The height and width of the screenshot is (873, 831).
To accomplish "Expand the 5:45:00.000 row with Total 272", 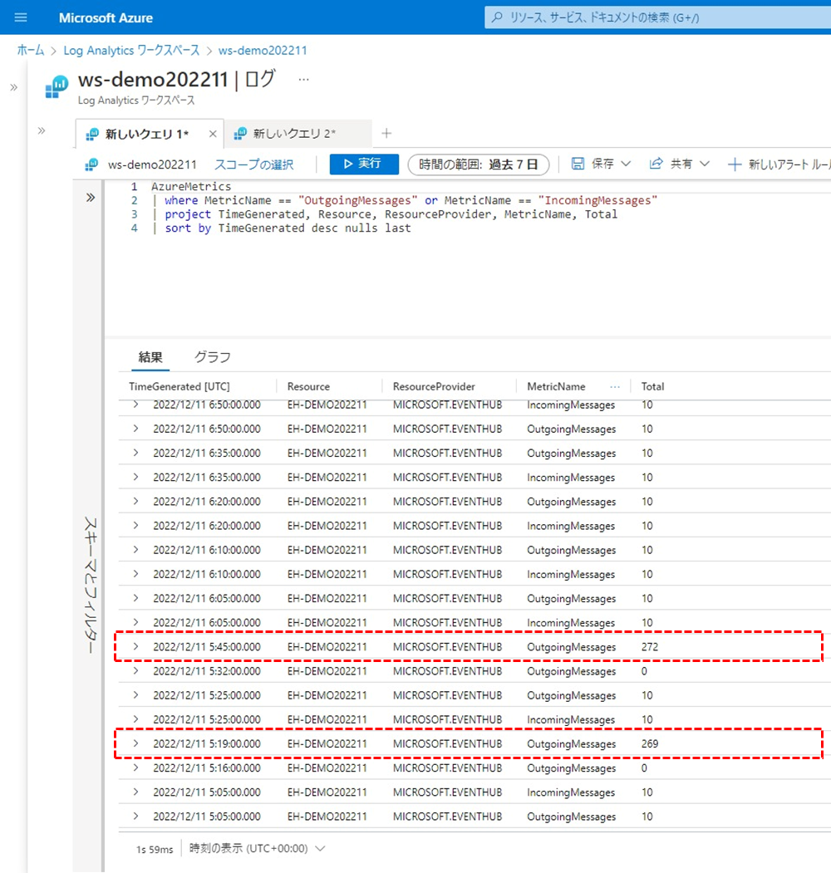I will 136,646.
